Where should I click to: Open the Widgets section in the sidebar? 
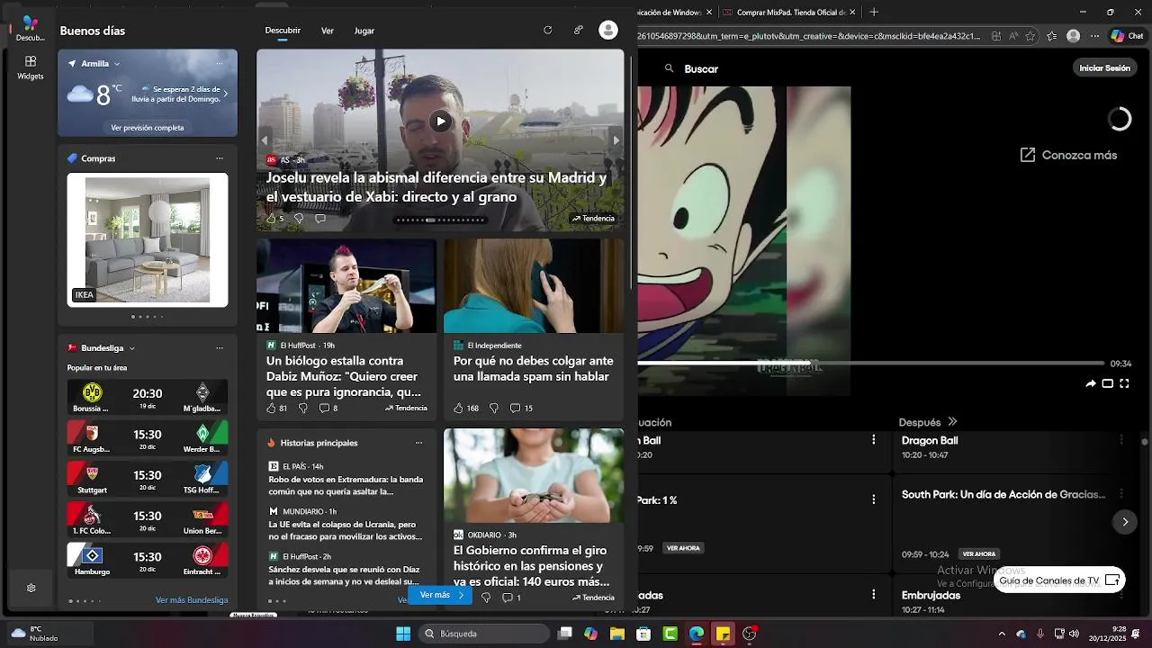tap(30, 67)
